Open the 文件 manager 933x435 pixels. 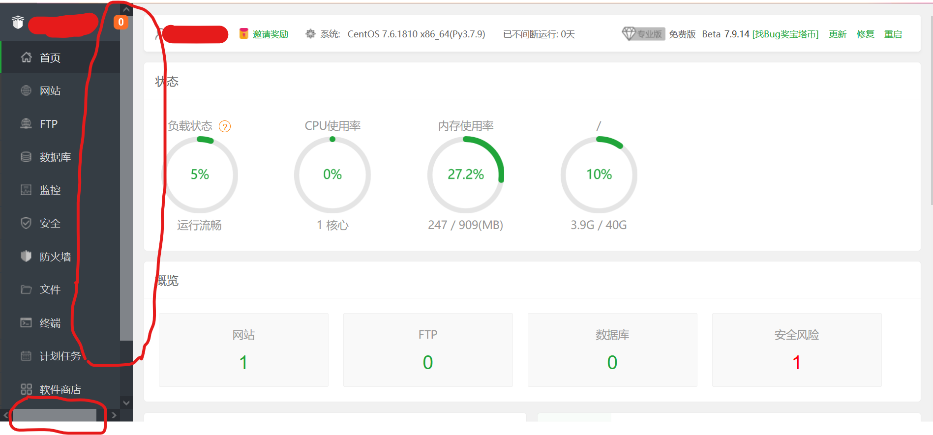click(60, 290)
